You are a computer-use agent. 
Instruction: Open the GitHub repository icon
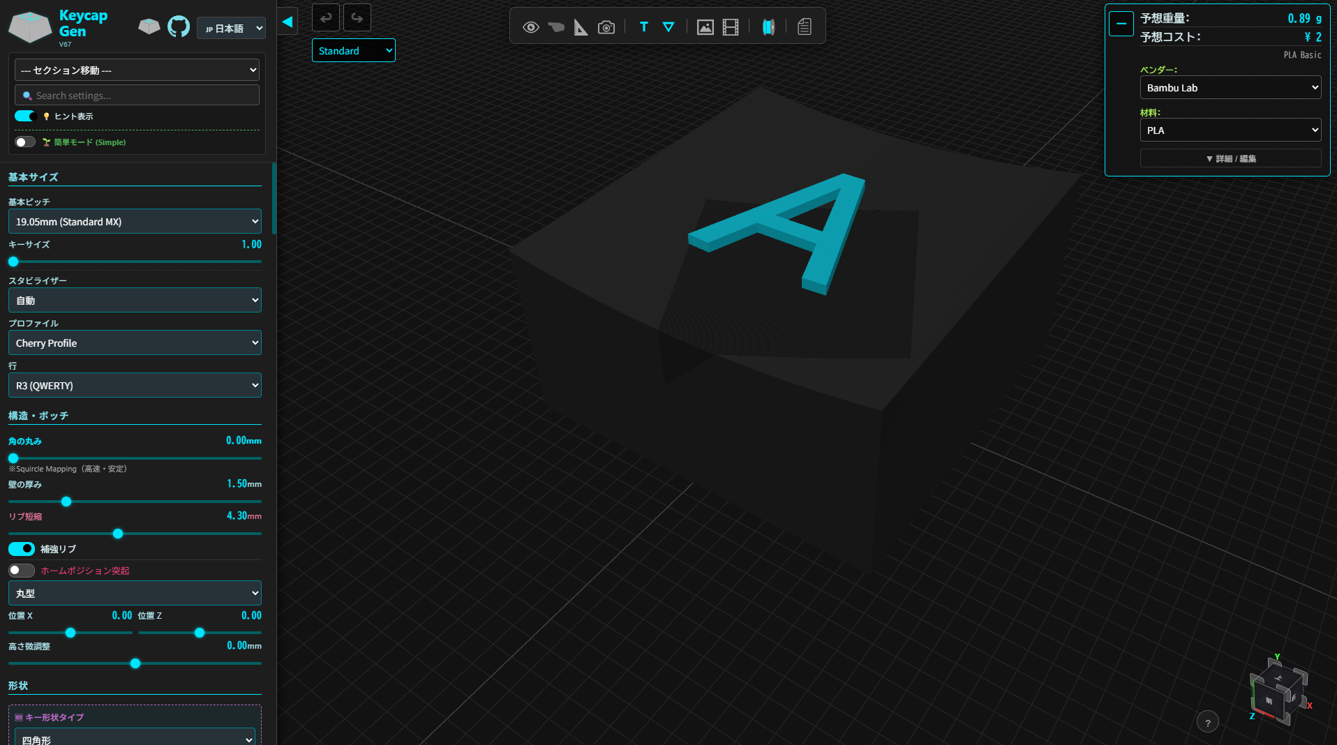click(x=179, y=27)
